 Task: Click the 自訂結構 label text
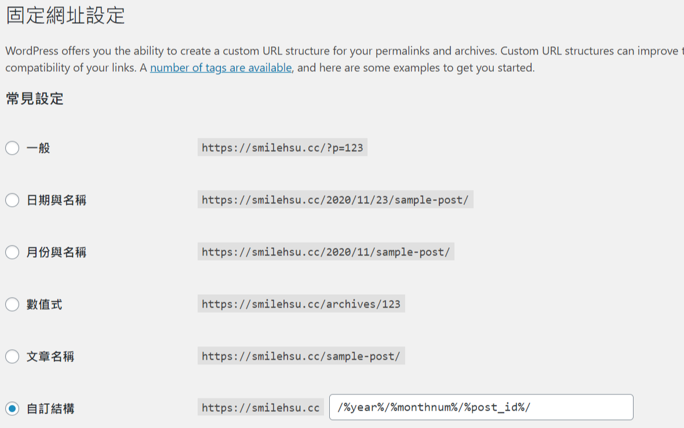pos(50,408)
